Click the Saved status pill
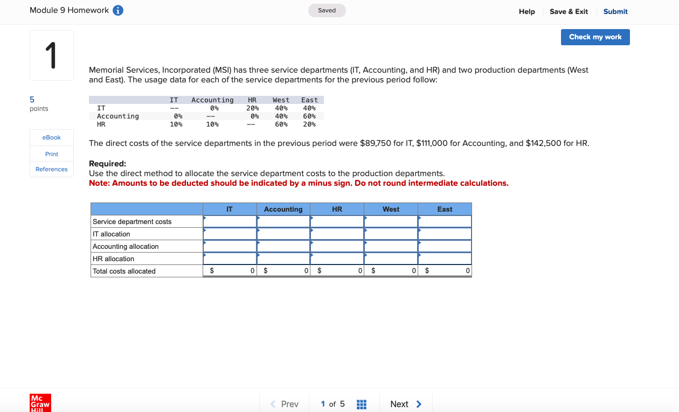Viewport: 679px width, 412px height. tap(327, 10)
